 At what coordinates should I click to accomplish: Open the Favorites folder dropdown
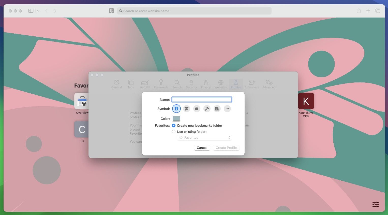[x=204, y=137]
